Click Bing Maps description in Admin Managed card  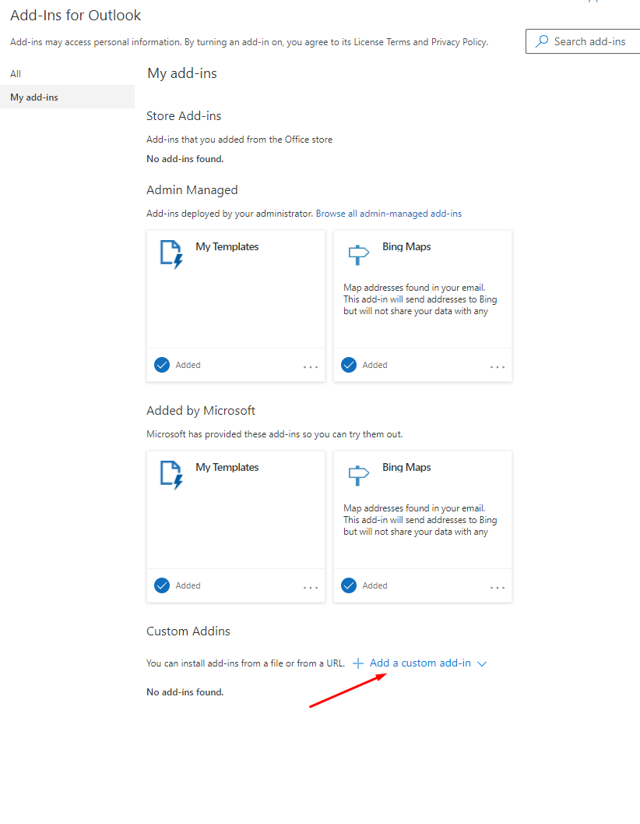coord(420,299)
